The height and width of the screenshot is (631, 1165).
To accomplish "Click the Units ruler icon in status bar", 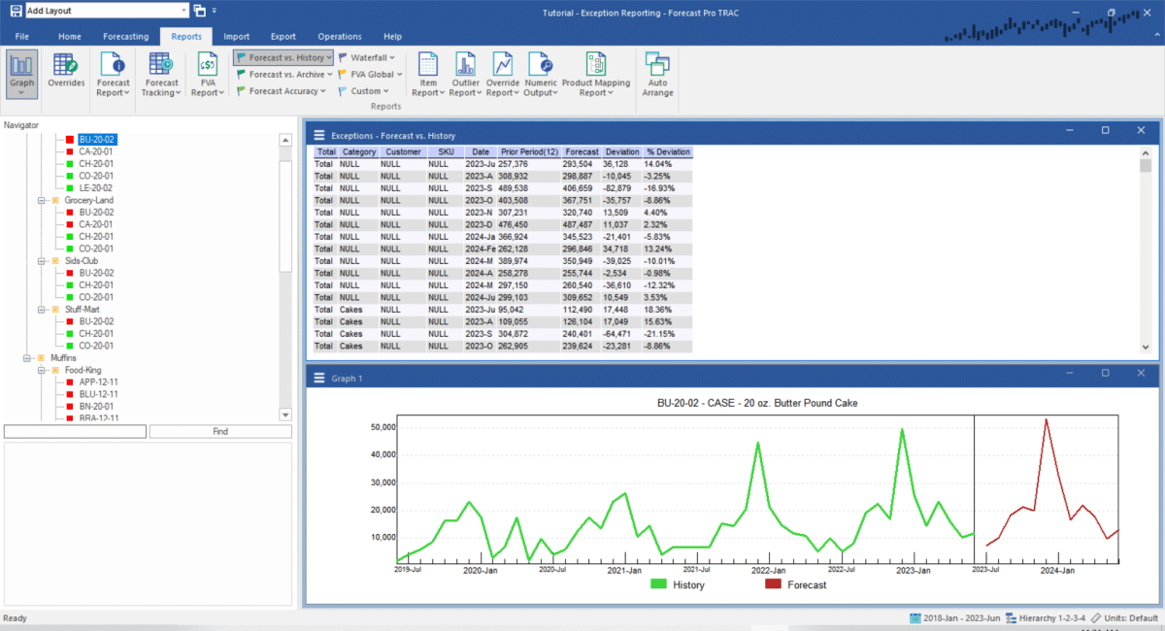I will tap(1096, 618).
